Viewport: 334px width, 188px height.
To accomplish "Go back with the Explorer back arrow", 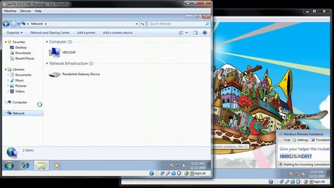I will [6, 24].
